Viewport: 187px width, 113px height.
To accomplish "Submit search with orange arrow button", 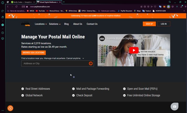I will click(91, 63).
